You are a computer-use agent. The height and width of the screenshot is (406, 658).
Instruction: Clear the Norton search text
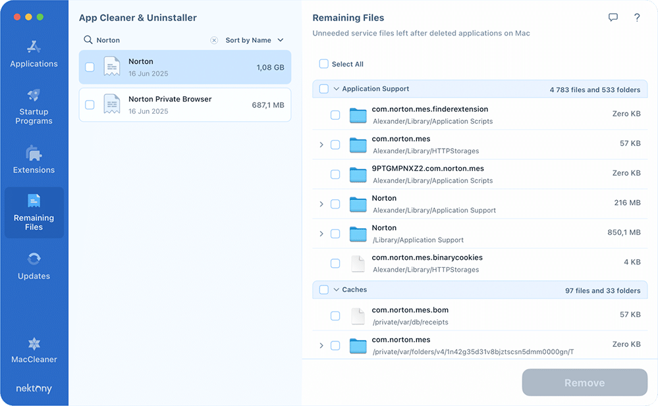pyautogui.click(x=214, y=40)
